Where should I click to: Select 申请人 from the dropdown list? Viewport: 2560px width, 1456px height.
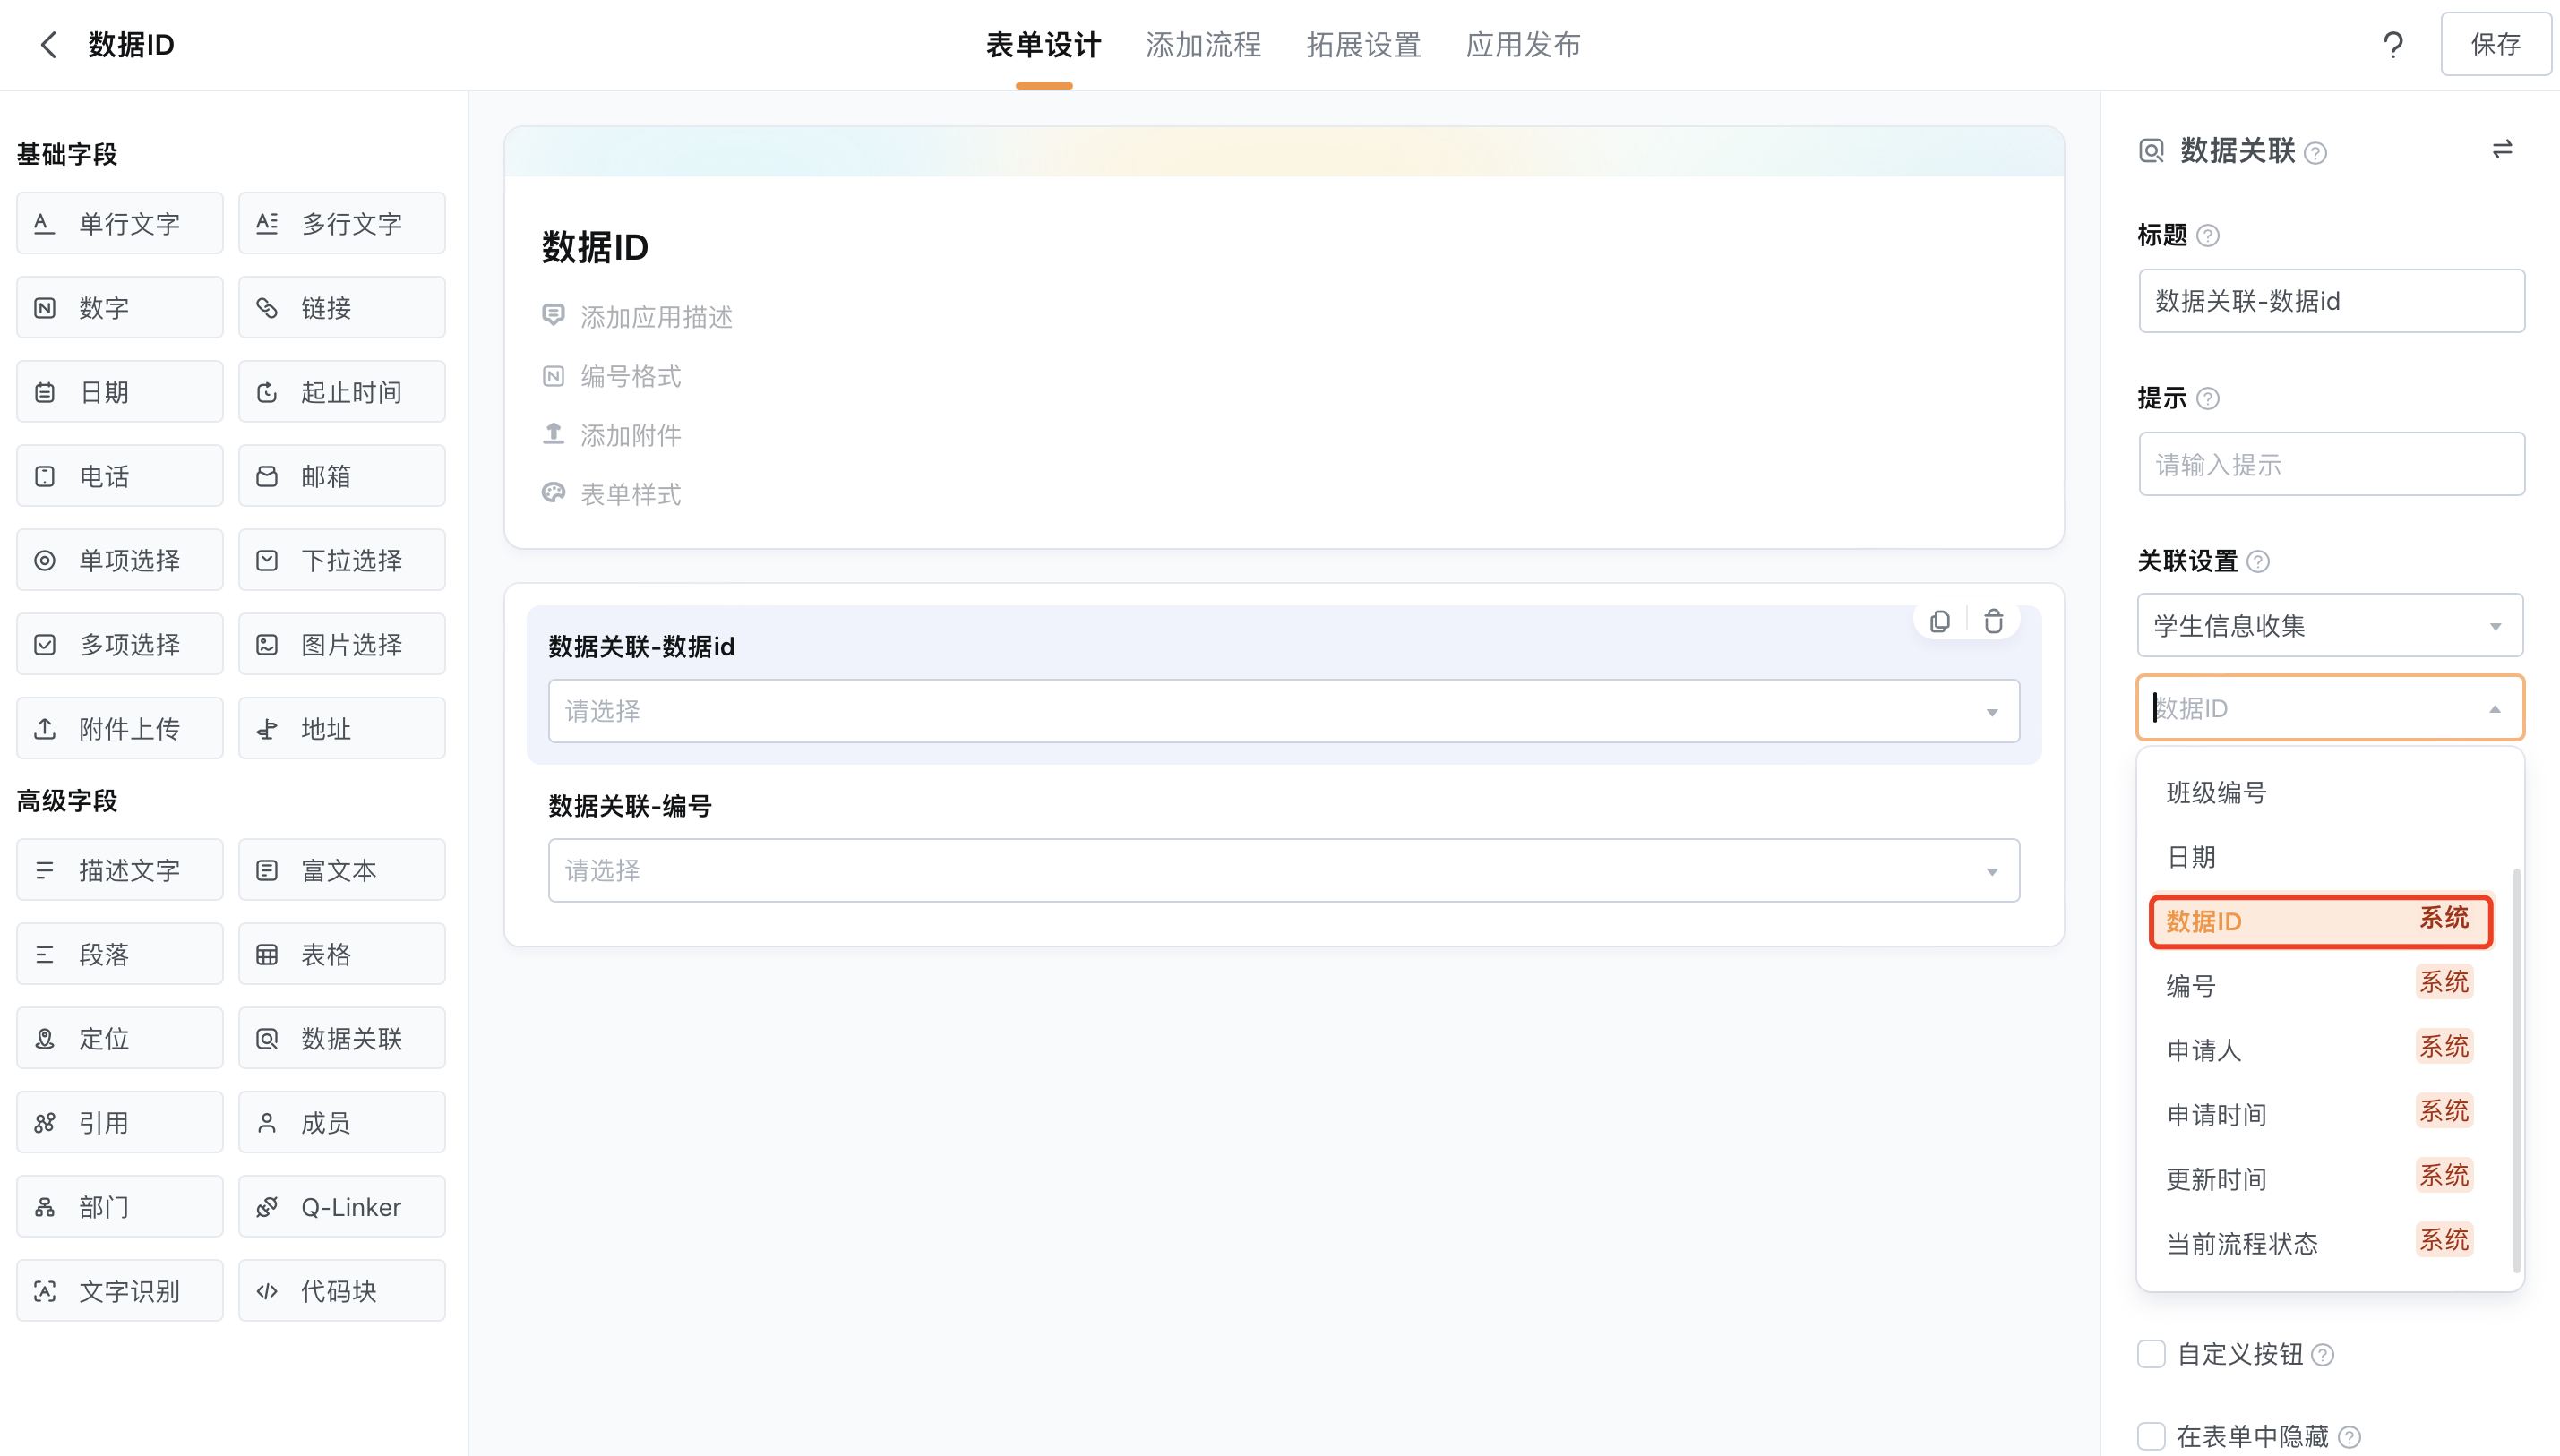pos(2320,1049)
